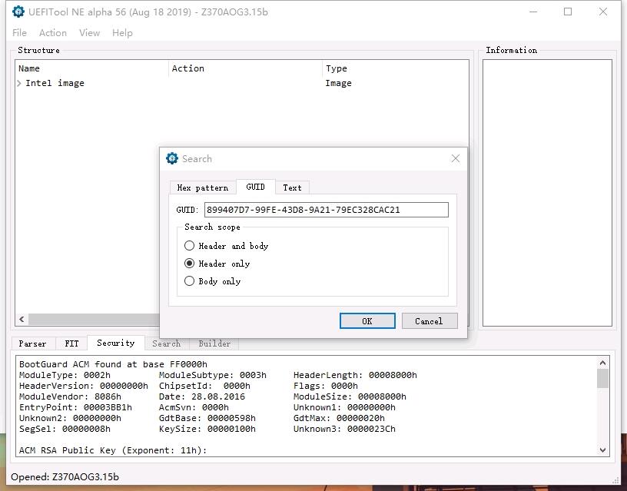Switch to the Text search tab
Viewport: 627px width, 491px height.
292,187
